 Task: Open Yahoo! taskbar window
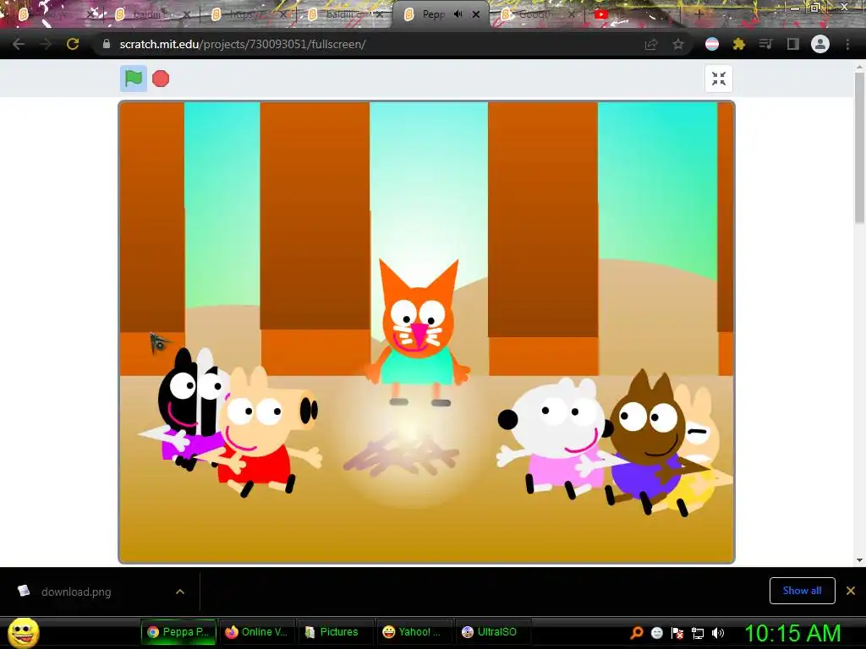(x=414, y=632)
